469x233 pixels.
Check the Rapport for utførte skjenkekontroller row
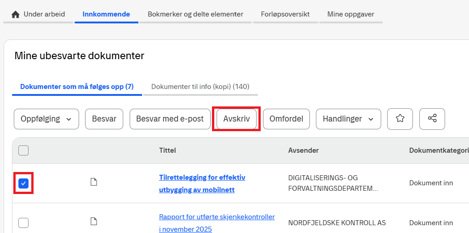pos(23,223)
